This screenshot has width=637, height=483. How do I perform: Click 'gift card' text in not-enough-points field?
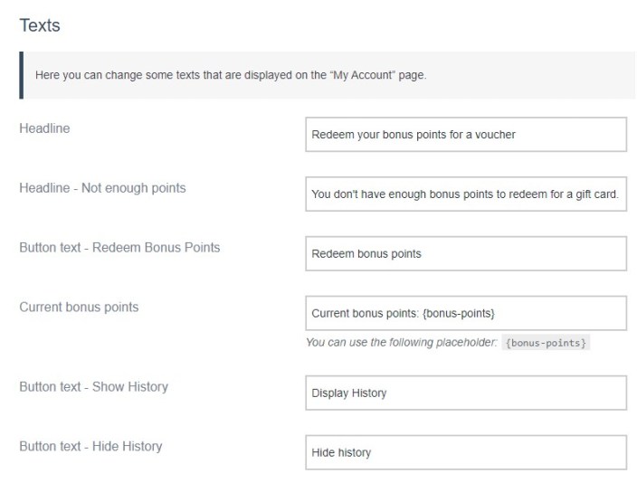[597, 194]
